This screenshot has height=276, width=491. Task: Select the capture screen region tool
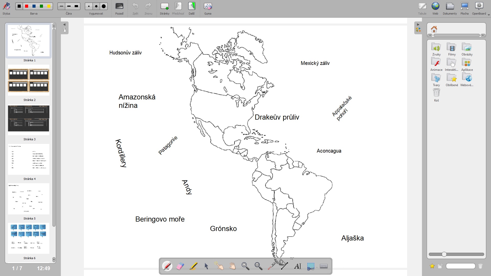tap(311, 266)
